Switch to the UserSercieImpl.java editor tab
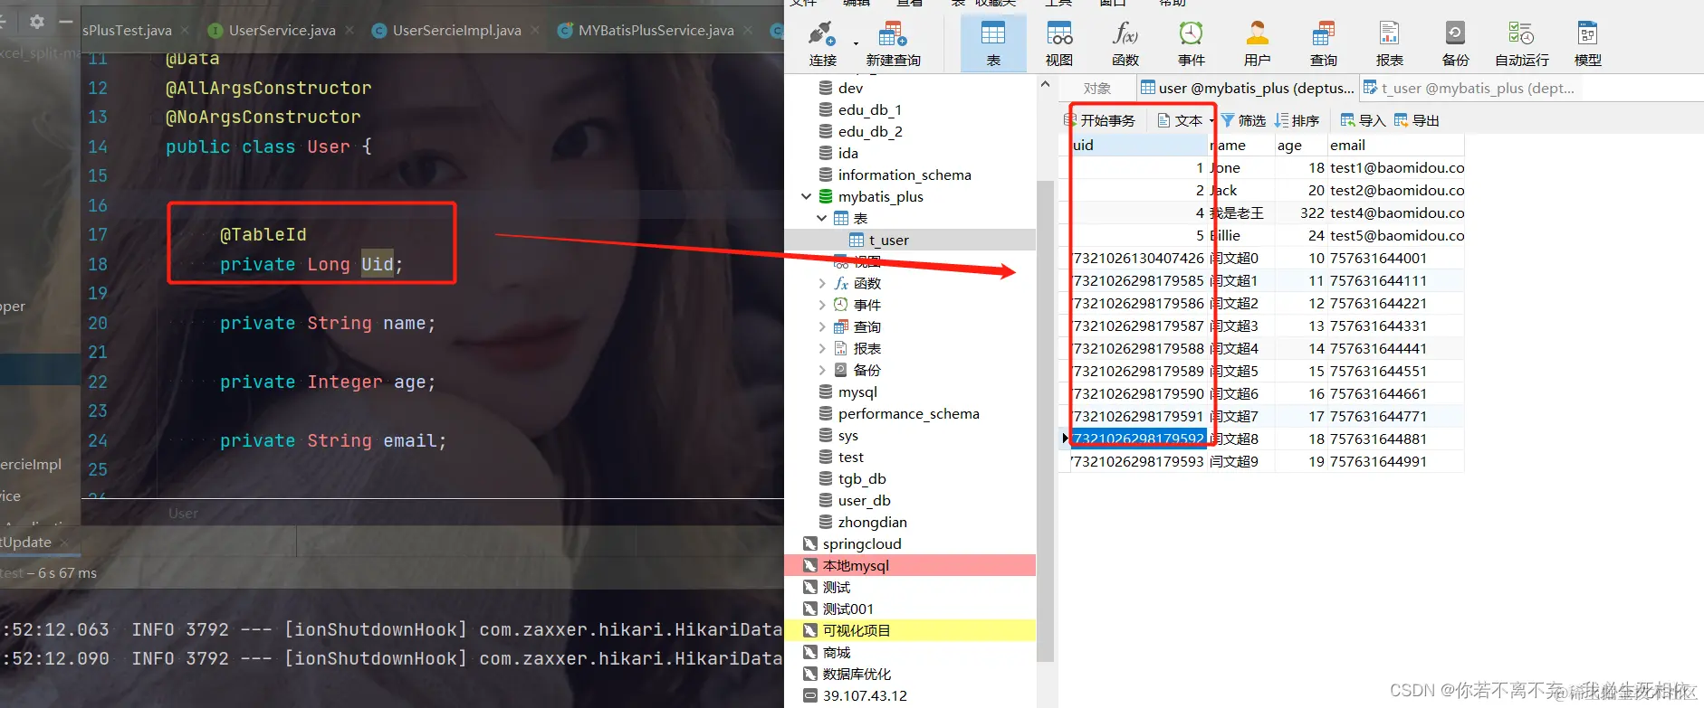The width and height of the screenshot is (1704, 708). [x=456, y=30]
